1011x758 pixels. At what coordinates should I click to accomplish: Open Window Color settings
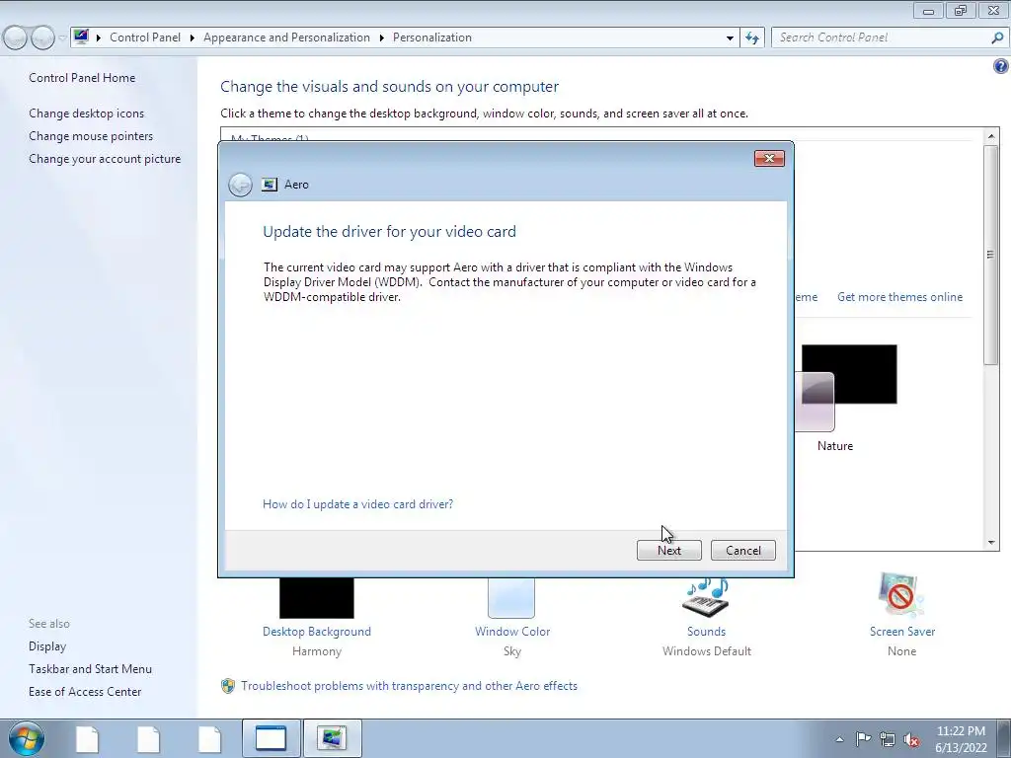click(512, 632)
